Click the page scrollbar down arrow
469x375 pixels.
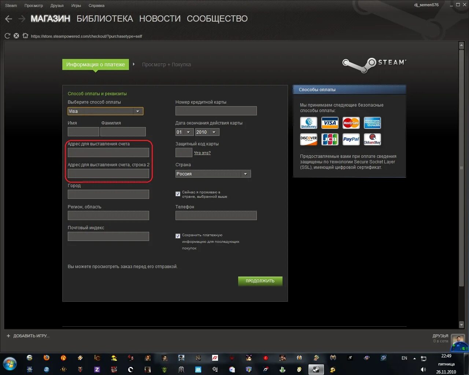[x=461, y=325]
